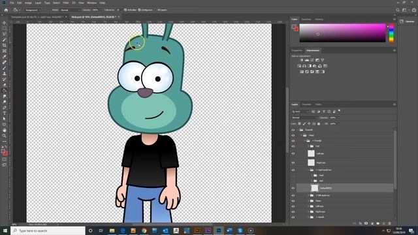This screenshot has height=235, width=418.
Task: Add a Hue/Saturation adjustment
Action: tap(299, 66)
